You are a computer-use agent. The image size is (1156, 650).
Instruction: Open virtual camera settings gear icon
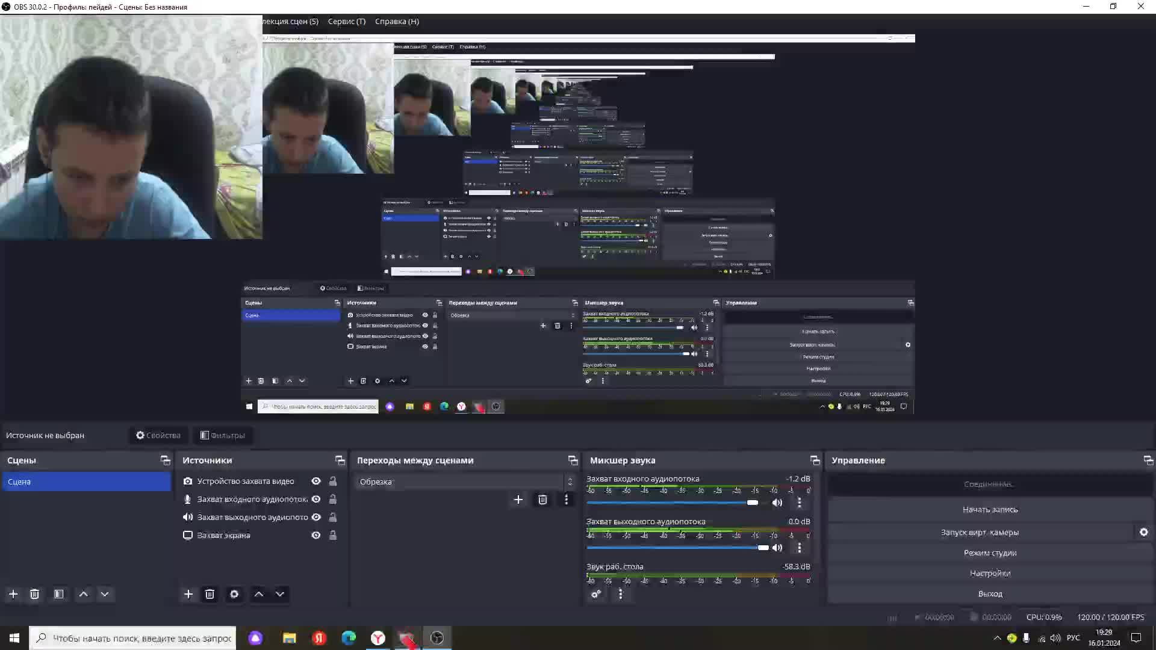(x=1143, y=532)
